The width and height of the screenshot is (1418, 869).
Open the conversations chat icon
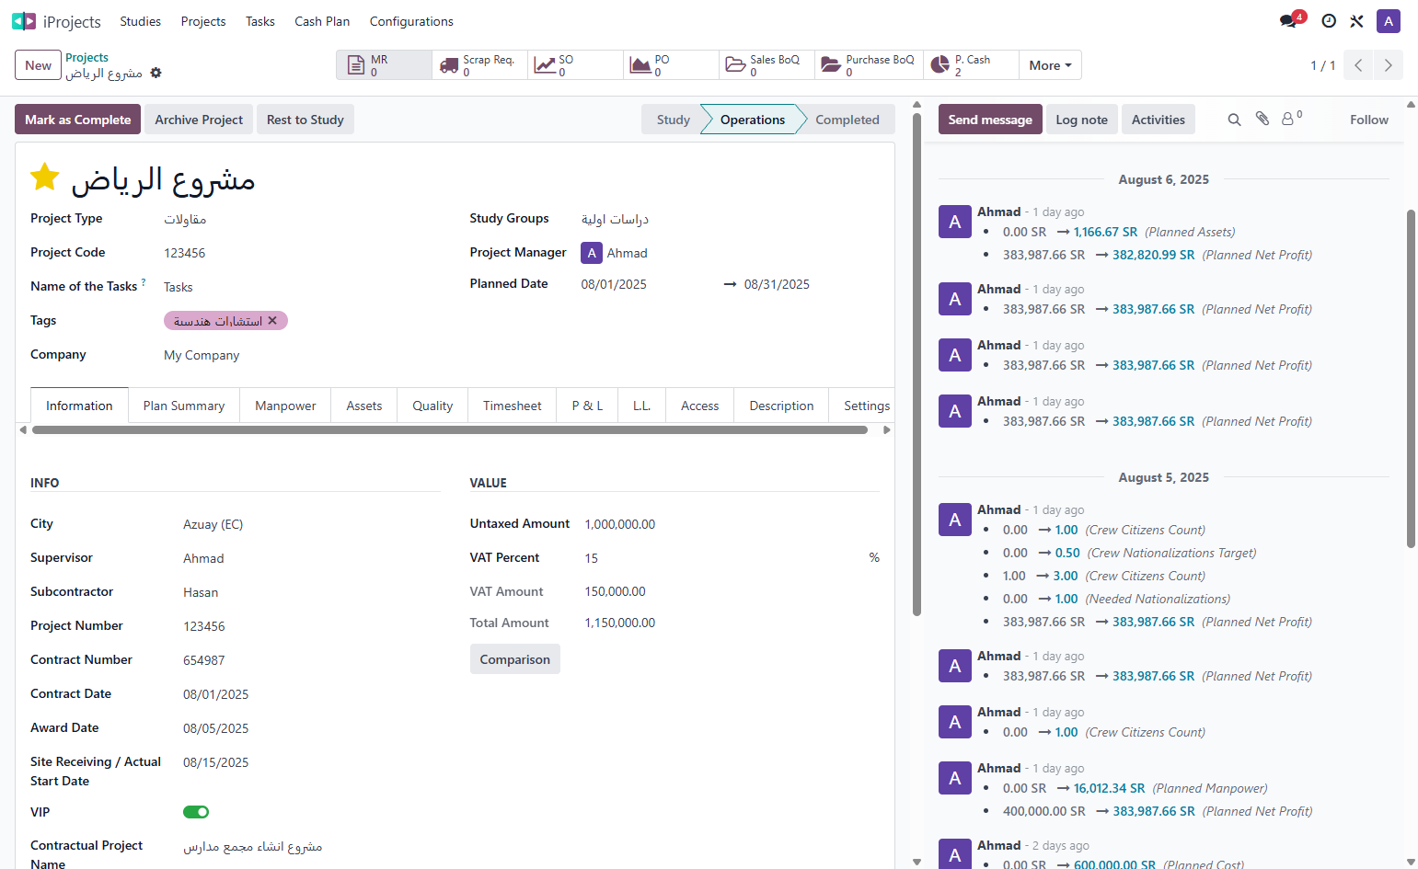click(x=1289, y=21)
